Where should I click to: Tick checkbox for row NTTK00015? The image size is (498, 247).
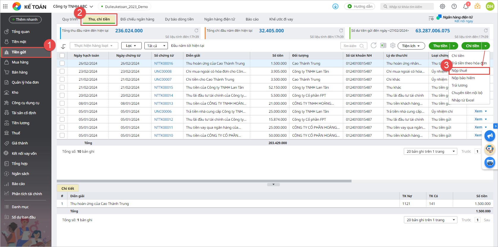coord(62,87)
